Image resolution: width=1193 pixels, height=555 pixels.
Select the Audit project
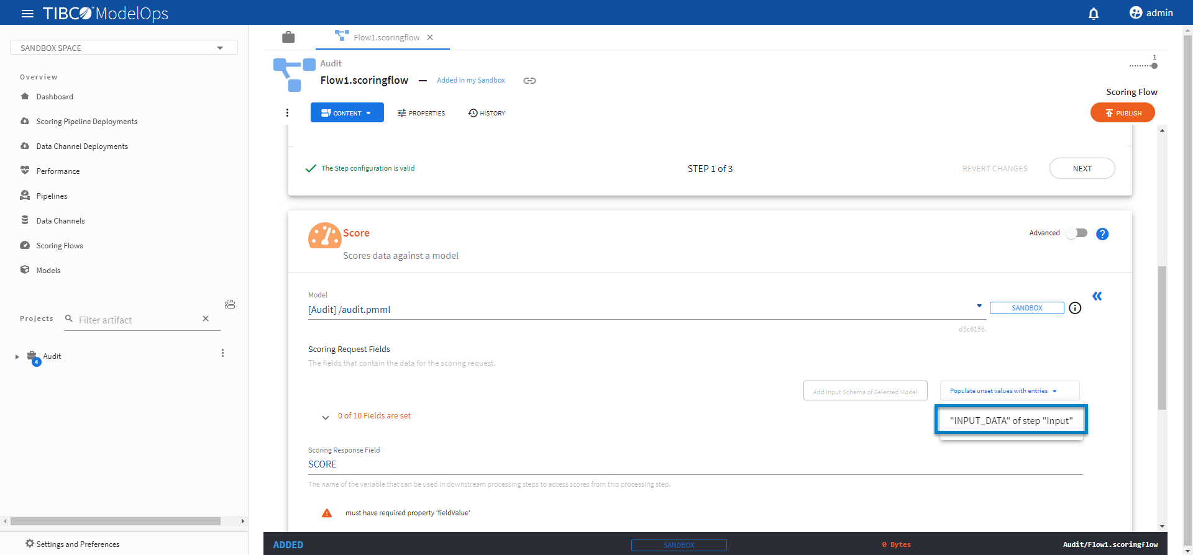[x=52, y=356]
